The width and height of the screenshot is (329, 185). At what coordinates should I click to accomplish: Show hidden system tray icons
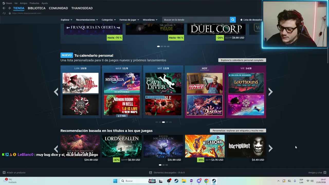point(278,181)
